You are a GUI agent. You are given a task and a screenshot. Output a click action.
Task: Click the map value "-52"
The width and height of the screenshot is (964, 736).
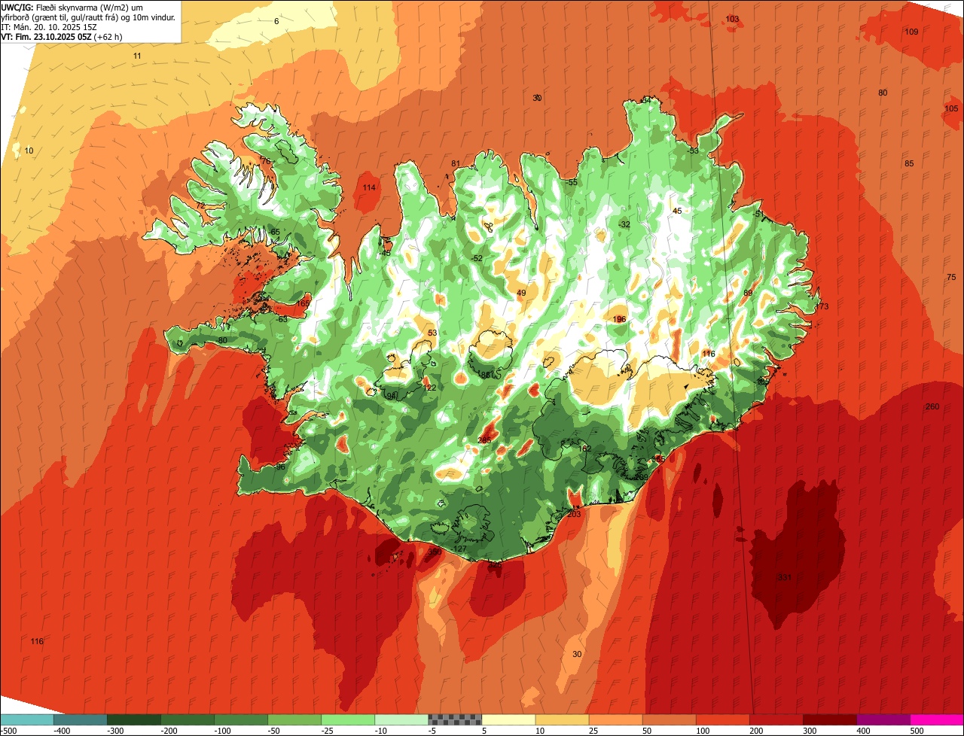tap(477, 259)
